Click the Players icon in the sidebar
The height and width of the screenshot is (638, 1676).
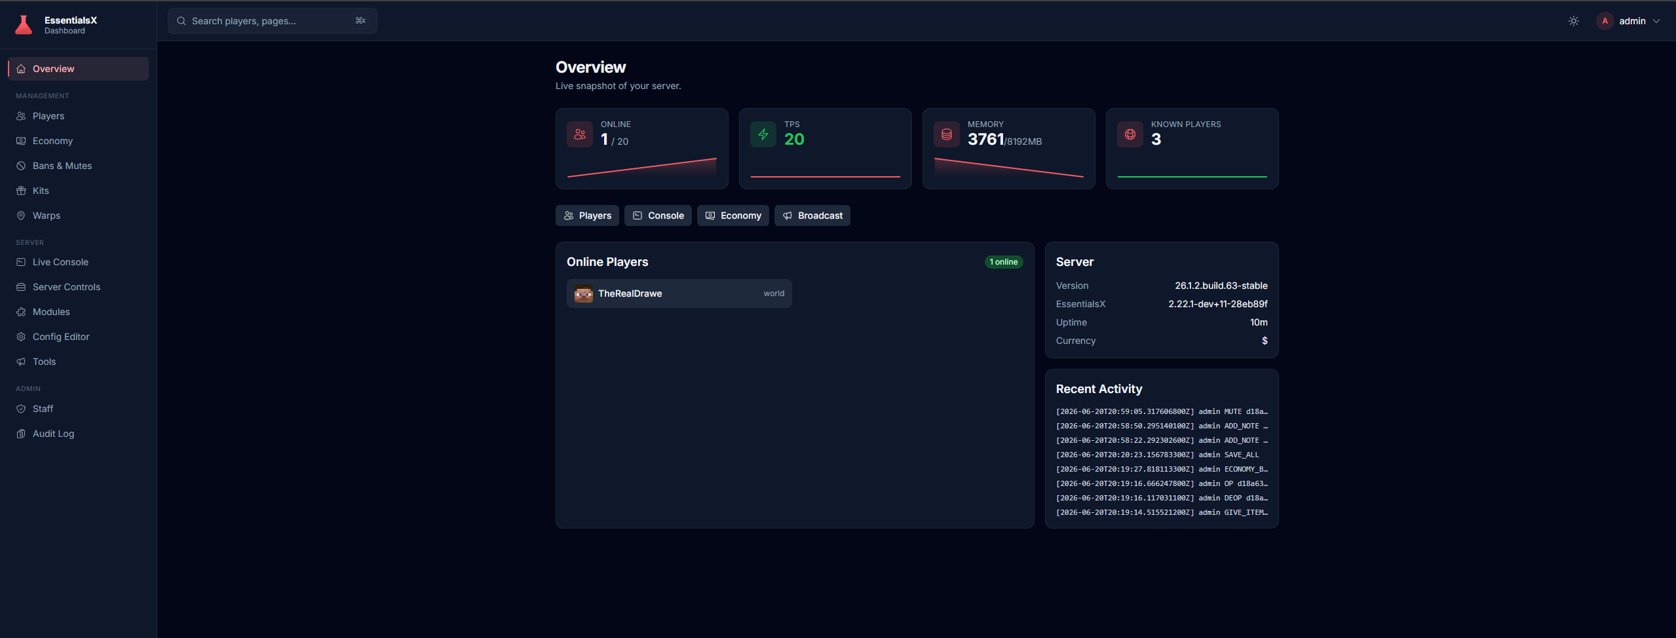(21, 116)
